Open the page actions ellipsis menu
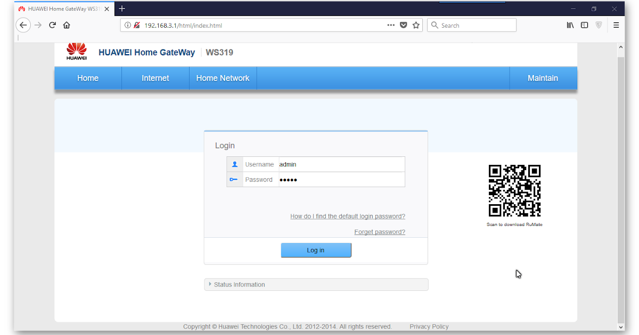 [391, 25]
